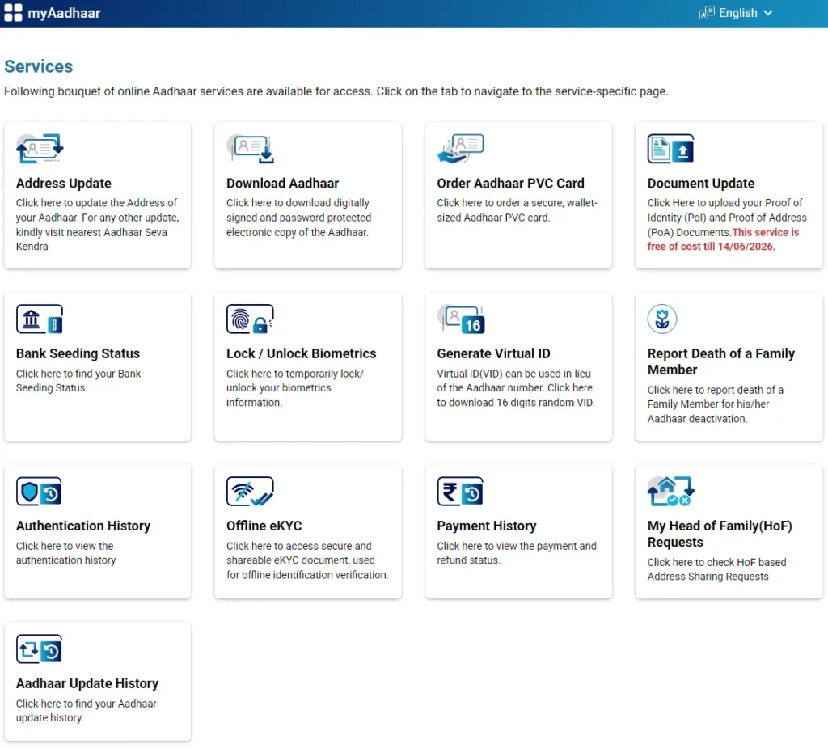Open the Authentication History title

tap(83, 526)
